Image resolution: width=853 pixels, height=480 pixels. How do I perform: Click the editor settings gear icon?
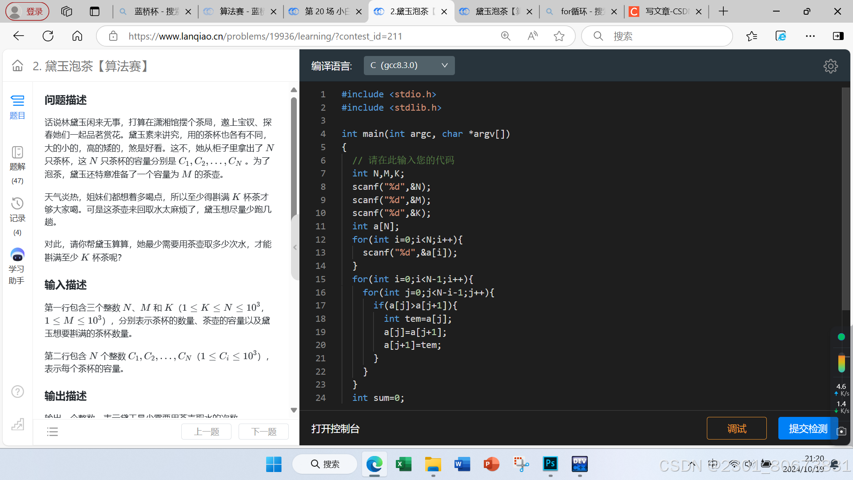tap(830, 66)
